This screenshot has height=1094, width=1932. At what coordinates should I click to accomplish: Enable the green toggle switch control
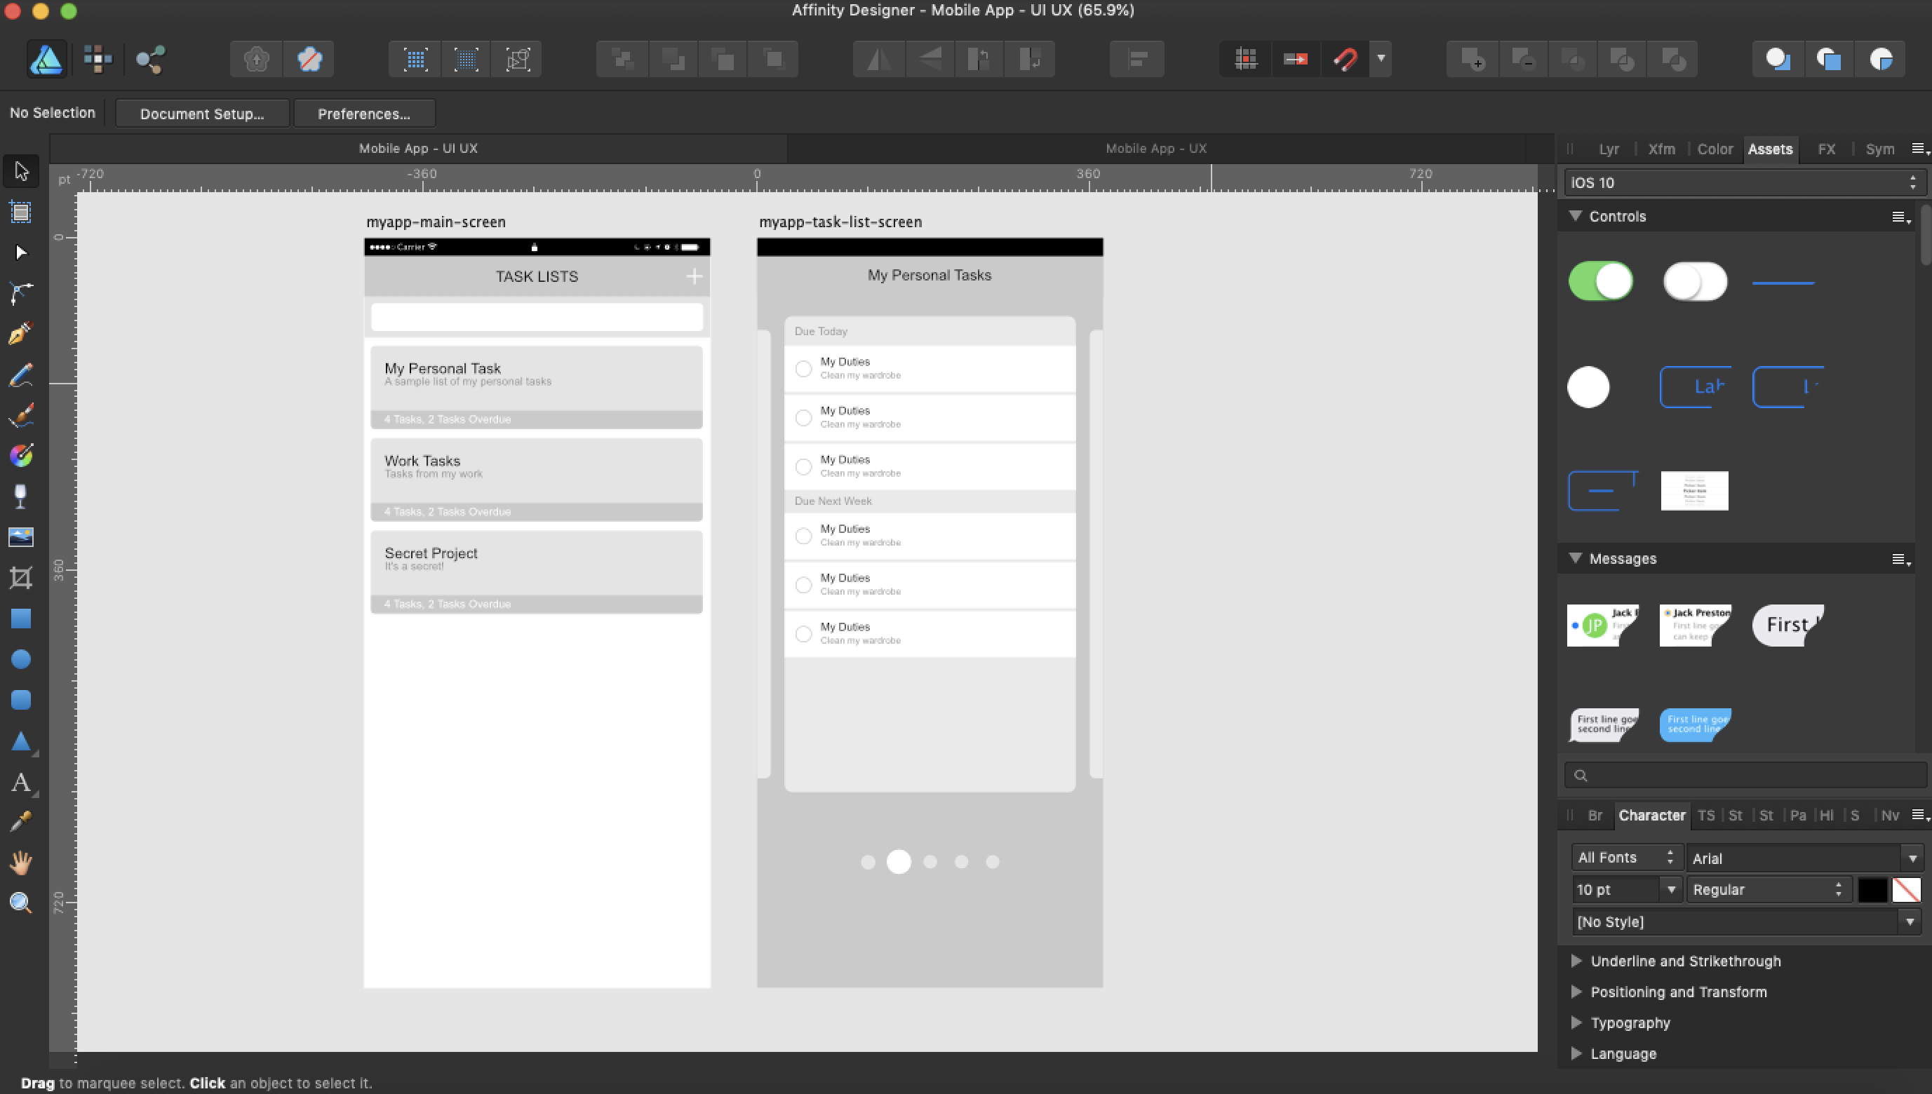pos(1600,280)
